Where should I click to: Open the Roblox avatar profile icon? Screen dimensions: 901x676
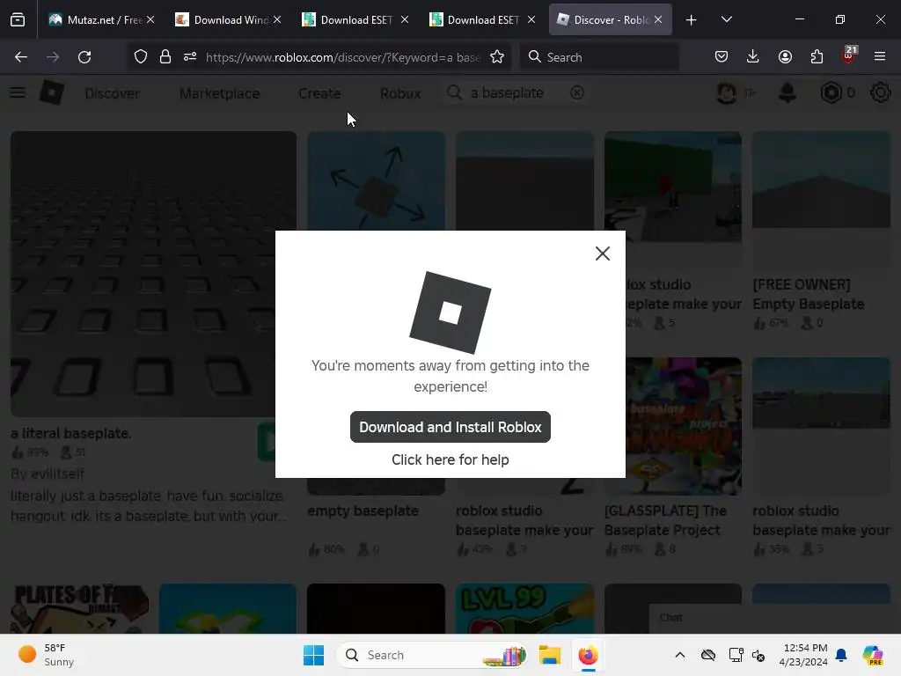point(726,92)
